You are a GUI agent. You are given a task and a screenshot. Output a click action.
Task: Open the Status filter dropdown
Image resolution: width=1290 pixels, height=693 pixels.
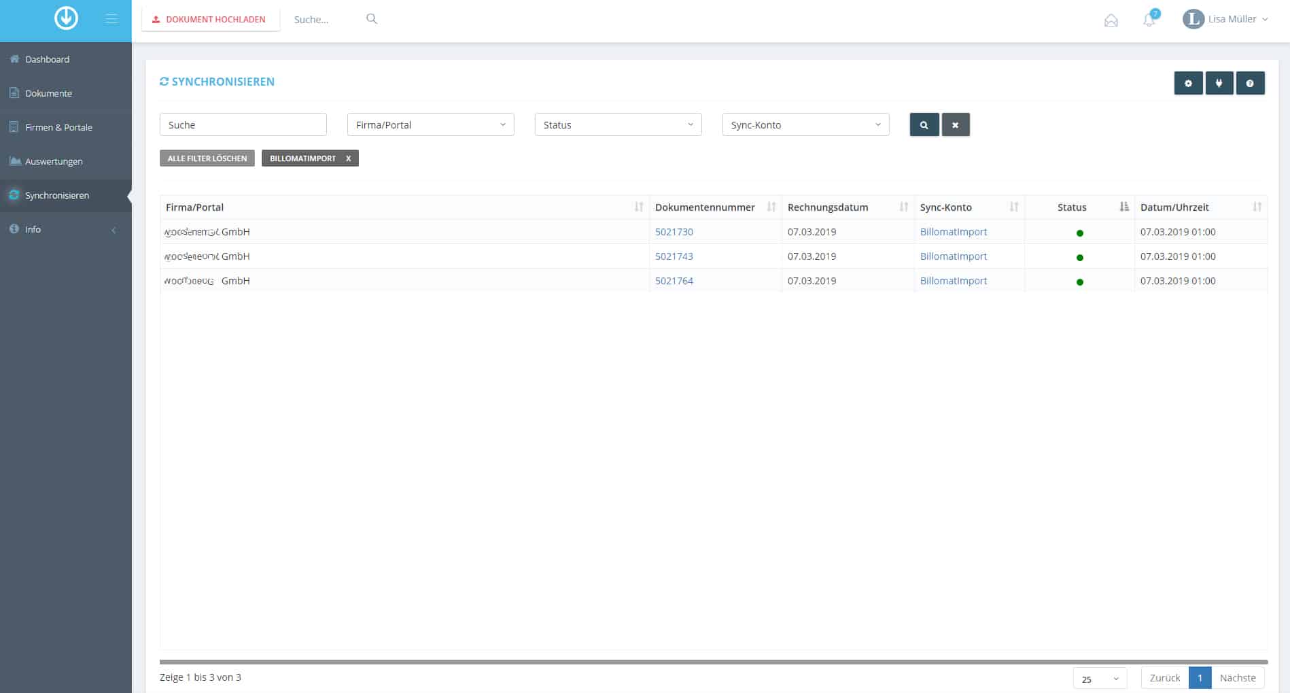618,125
